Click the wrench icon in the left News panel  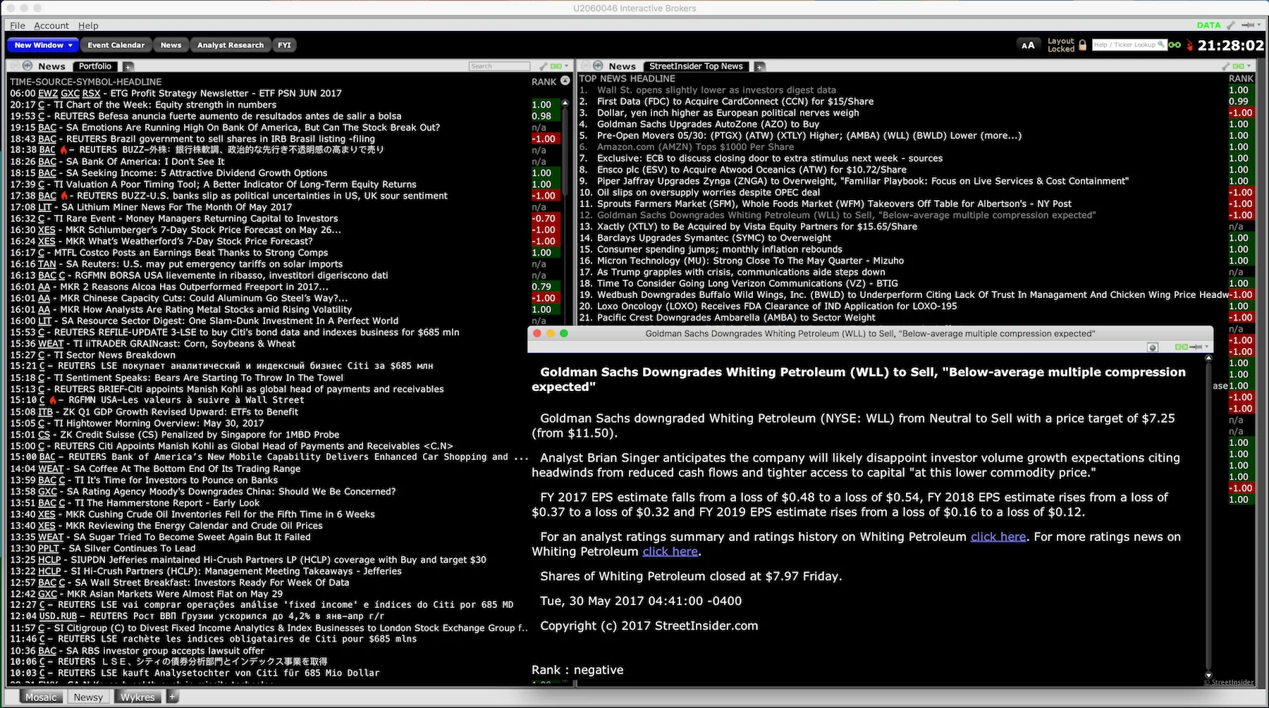(x=543, y=66)
